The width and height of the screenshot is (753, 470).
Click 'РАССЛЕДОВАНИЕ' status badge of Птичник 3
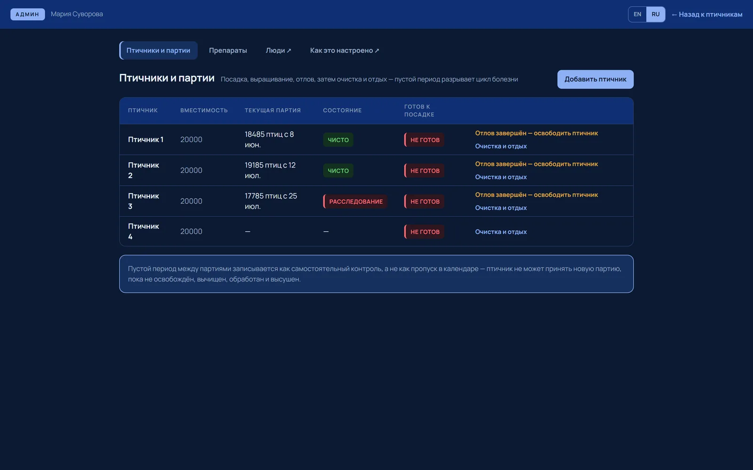point(355,202)
